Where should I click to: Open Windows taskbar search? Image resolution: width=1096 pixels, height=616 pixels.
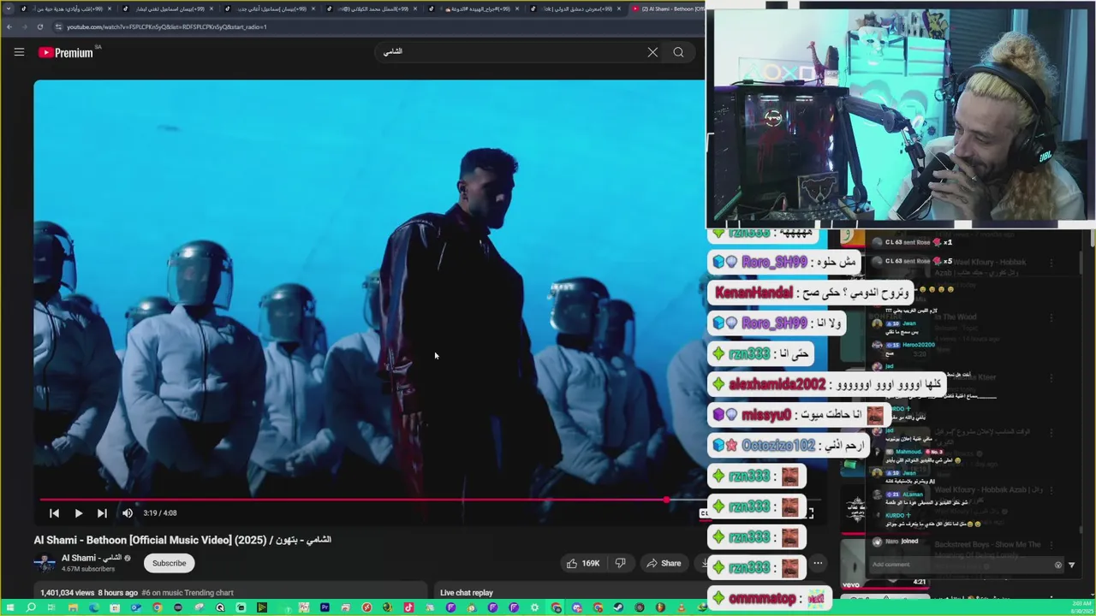point(31,607)
